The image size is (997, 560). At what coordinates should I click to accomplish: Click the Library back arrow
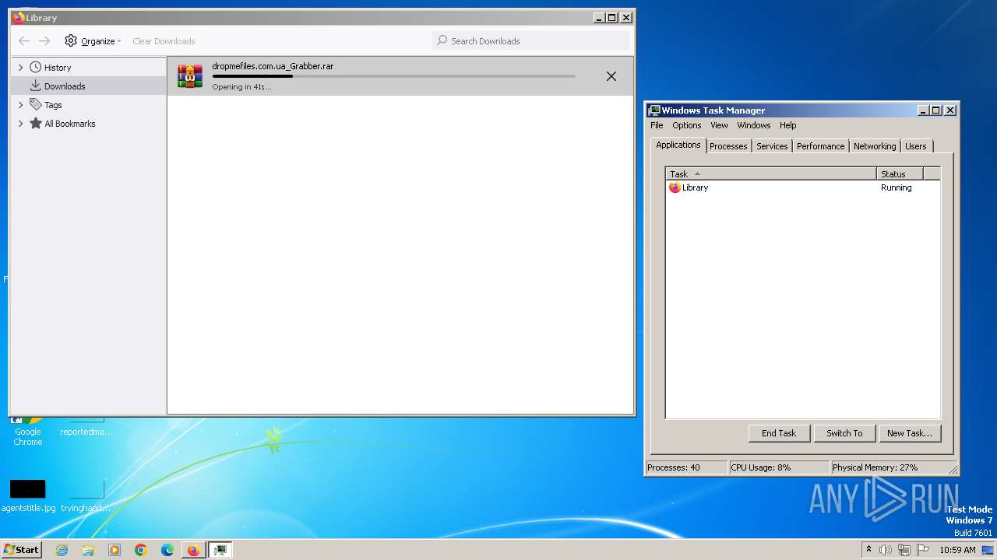(x=24, y=41)
